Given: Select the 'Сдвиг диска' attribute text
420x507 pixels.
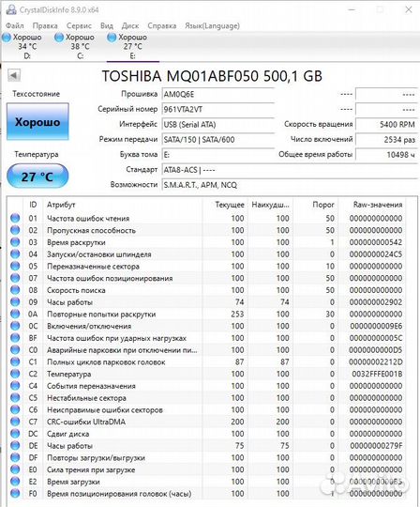Looking at the screenshot, I should pos(67,434).
